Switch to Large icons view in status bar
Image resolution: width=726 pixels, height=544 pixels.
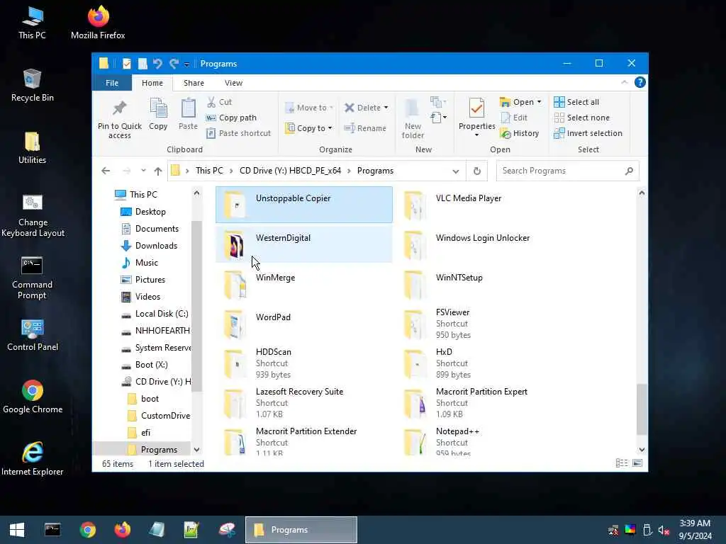click(x=637, y=463)
